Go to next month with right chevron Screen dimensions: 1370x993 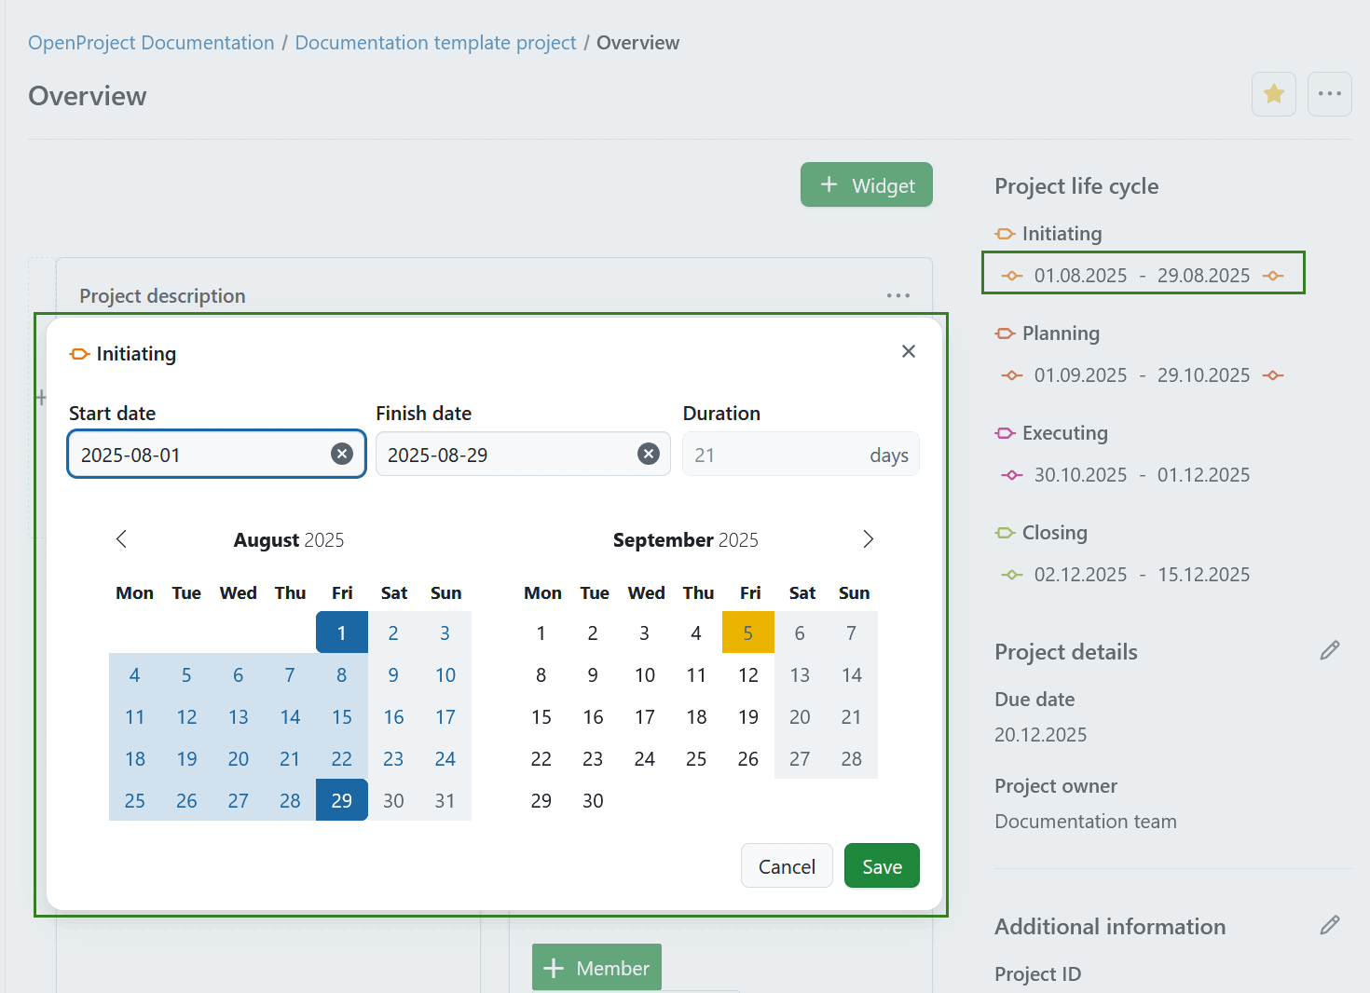coord(868,538)
